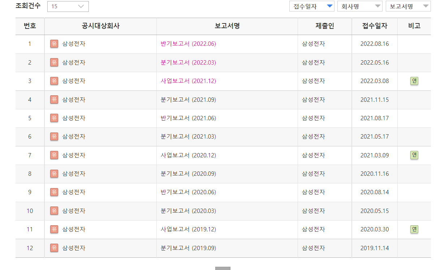Click the 연 badge for 2022.03.08 filing
445x270 pixels.
point(414,81)
